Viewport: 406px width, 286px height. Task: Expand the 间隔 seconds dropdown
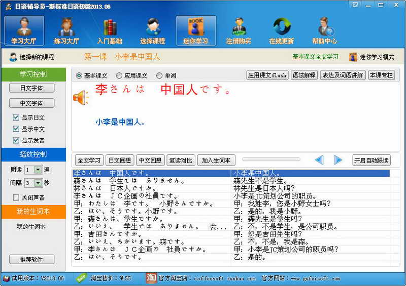pos(38,183)
